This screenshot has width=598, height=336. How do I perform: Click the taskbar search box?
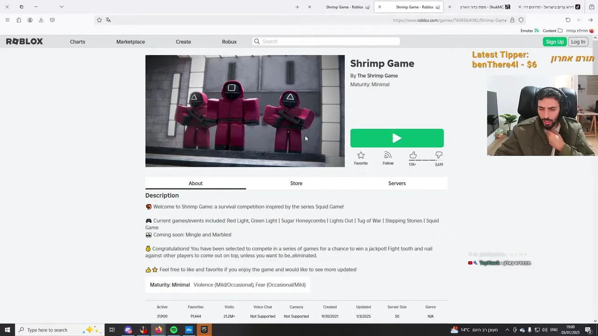59,330
